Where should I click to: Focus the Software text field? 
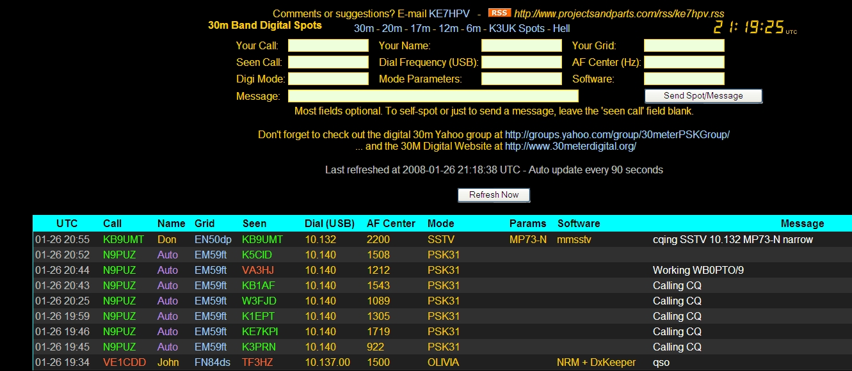(684, 79)
